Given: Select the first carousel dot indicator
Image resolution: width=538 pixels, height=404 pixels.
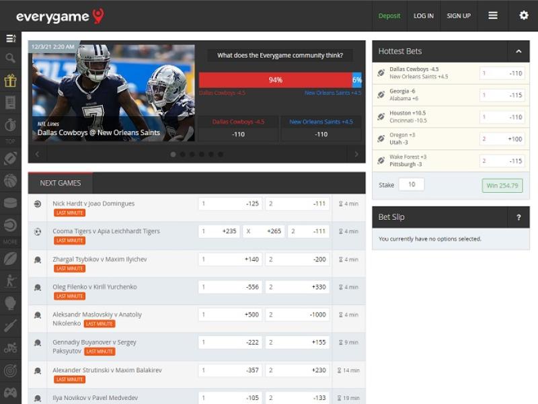Looking at the screenshot, I should tap(173, 154).
